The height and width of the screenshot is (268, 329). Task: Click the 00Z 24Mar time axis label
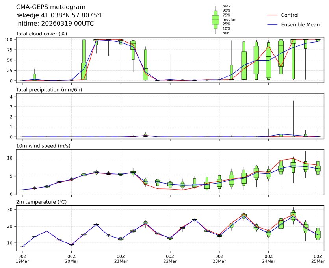pyautogui.click(x=268, y=259)
